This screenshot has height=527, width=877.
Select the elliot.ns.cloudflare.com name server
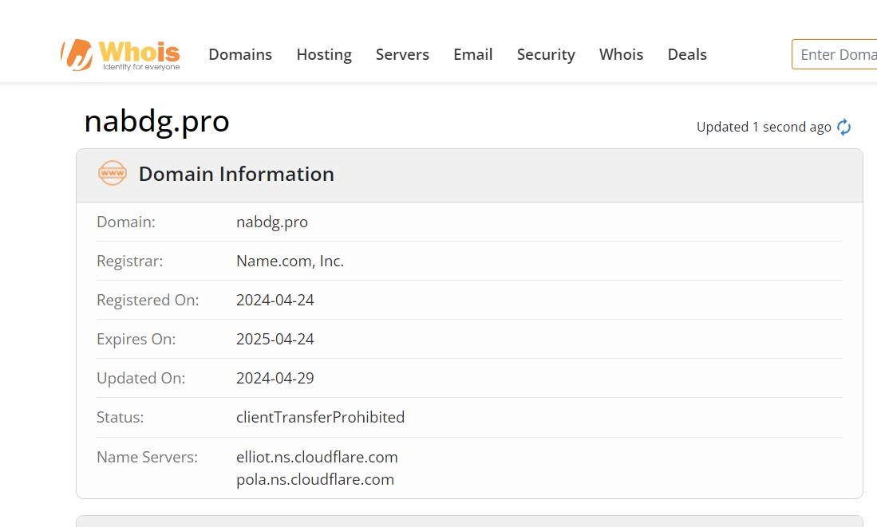pos(317,457)
